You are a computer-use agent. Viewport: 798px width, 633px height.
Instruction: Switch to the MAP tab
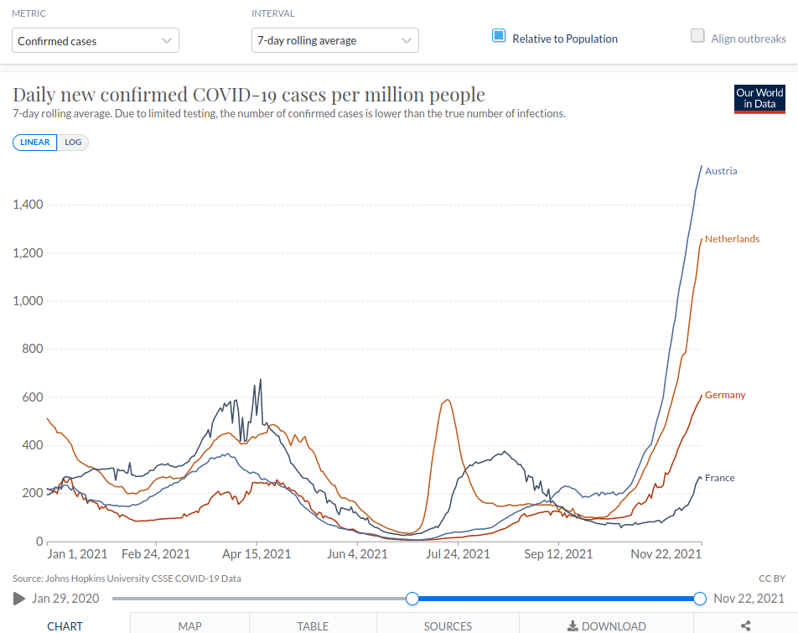pyautogui.click(x=190, y=625)
